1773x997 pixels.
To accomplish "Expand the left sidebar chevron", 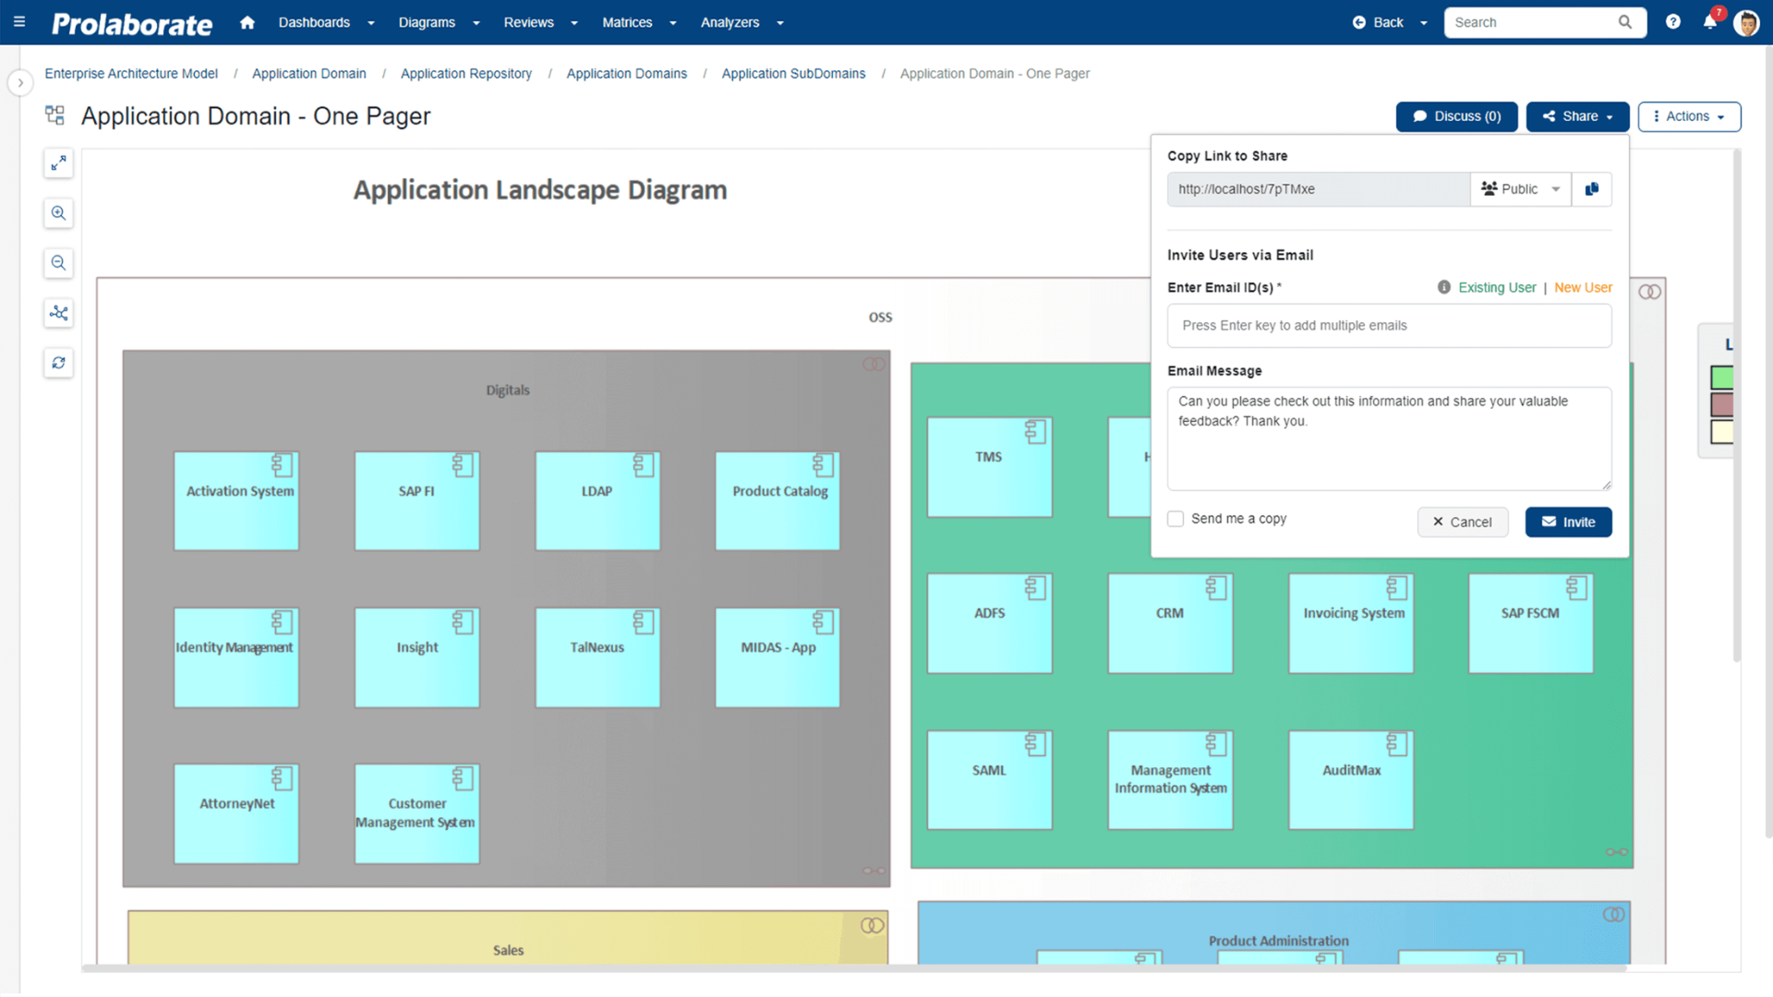I will (20, 83).
